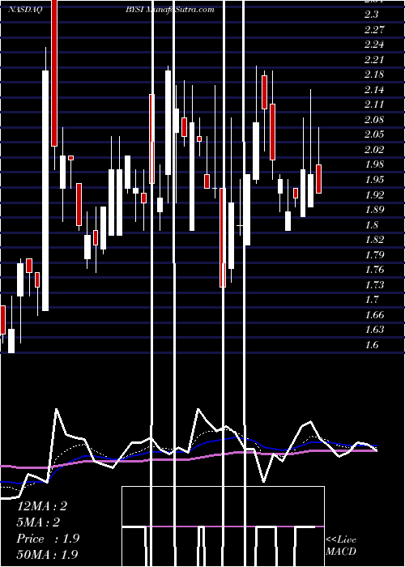Select the 2.11 price axis label

click(374, 104)
